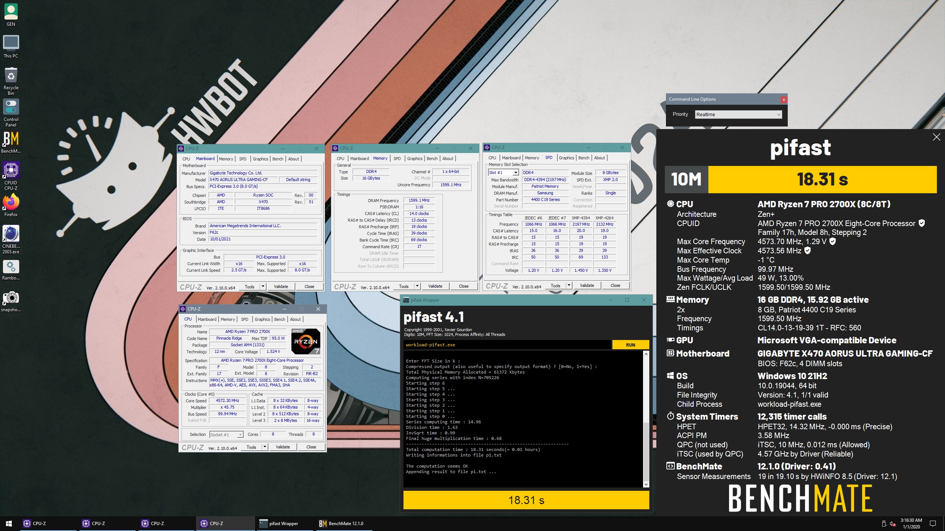Click the 'Default string' model field
The width and height of the screenshot is (945, 531).
click(x=298, y=180)
